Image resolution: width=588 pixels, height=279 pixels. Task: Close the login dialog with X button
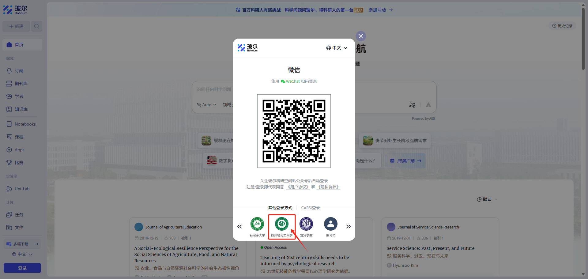pyautogui.click(x=360, y=36)
